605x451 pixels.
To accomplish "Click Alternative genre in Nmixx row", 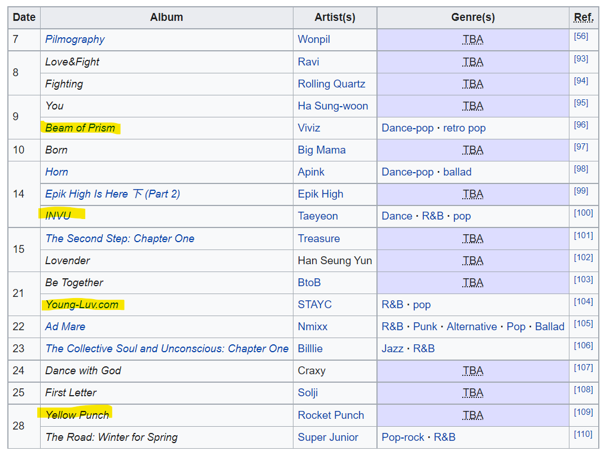I will [472, 326].
